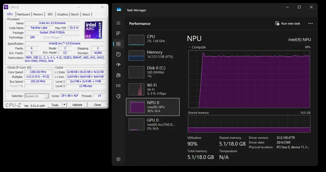Open Task Manager settings gear
Image resolution: width=326 pixels, height=172 pixels.
point(118,159)
